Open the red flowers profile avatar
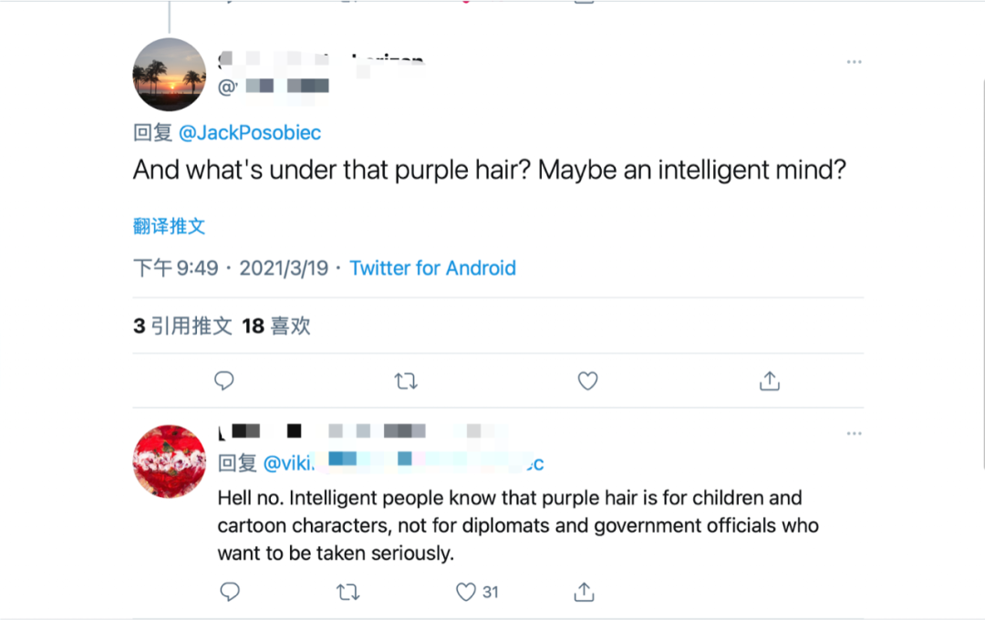Image resolution: width=985 pixels, height=620 pixels. tap(170, 461)
